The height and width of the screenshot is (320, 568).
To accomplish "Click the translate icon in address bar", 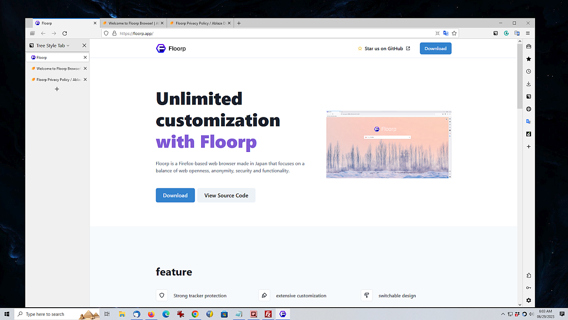I will (x=446, y=34).
